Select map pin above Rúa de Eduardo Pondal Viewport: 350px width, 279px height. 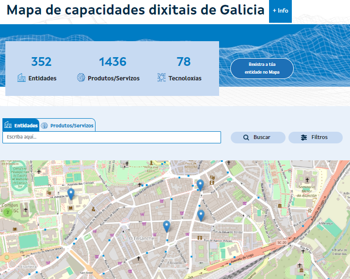[x=201, y=216]
